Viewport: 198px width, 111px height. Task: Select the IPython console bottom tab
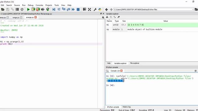(113, 107)
